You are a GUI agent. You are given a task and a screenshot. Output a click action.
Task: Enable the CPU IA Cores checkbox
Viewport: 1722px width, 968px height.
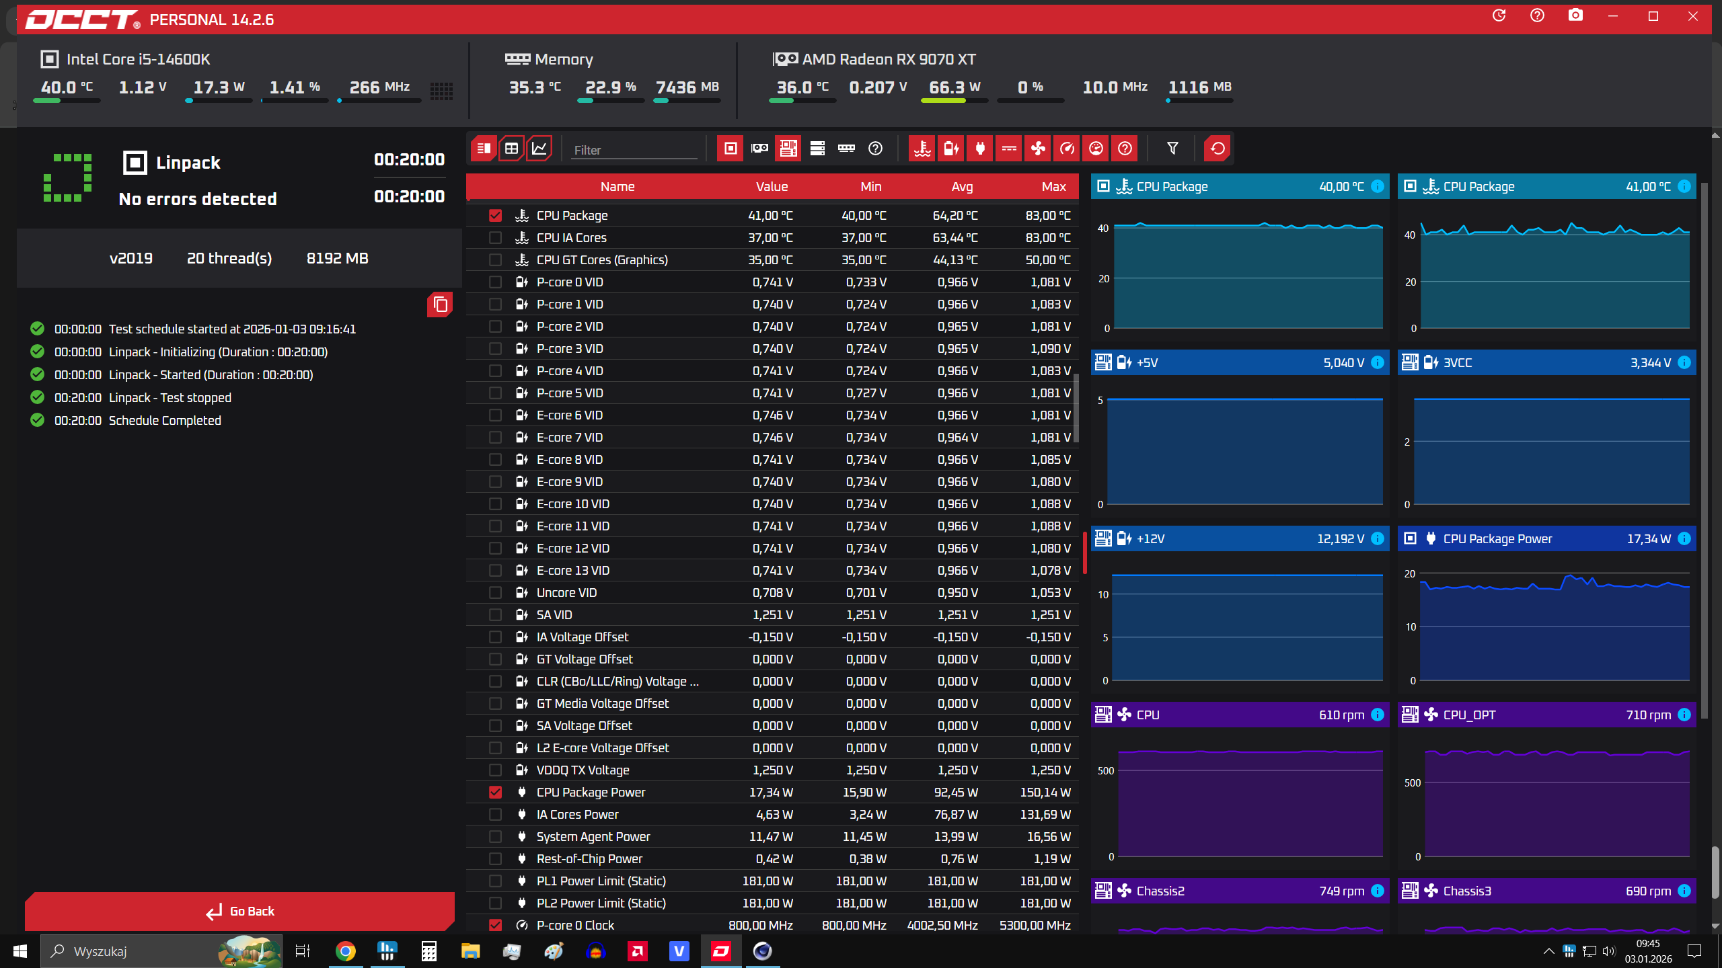495,237
